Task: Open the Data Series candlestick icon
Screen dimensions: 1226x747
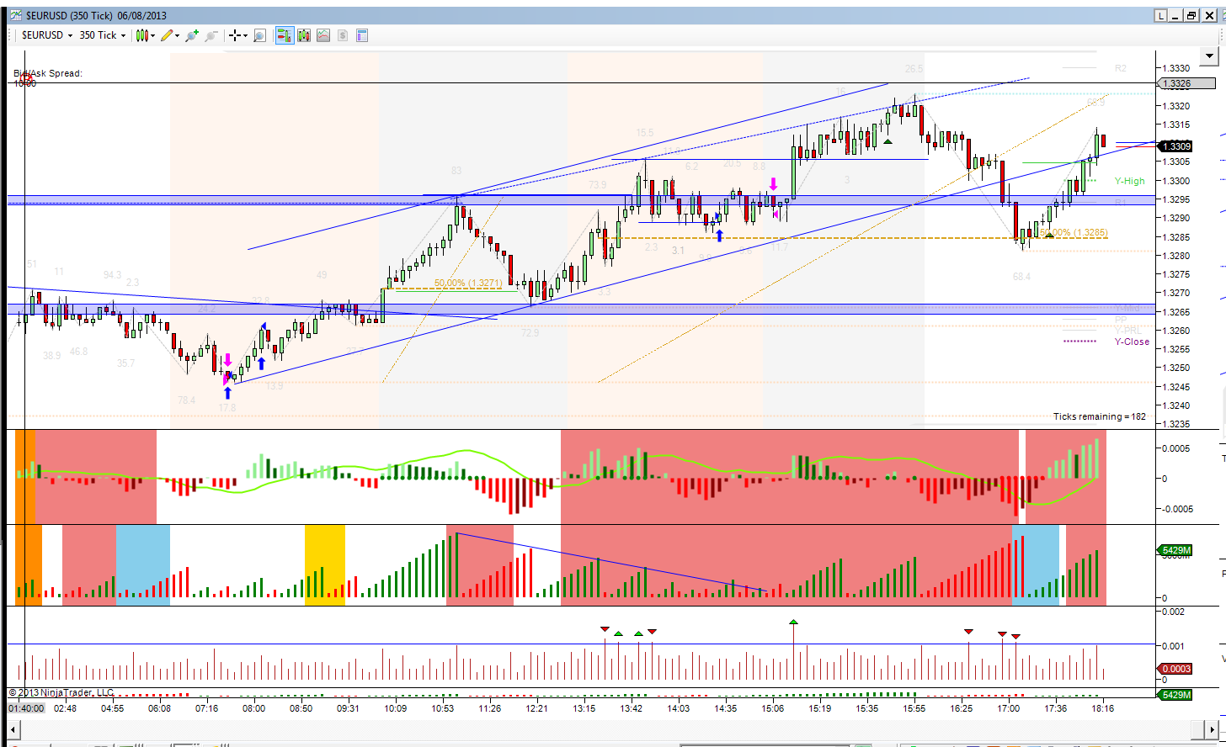Action: (x=304, y=35)
